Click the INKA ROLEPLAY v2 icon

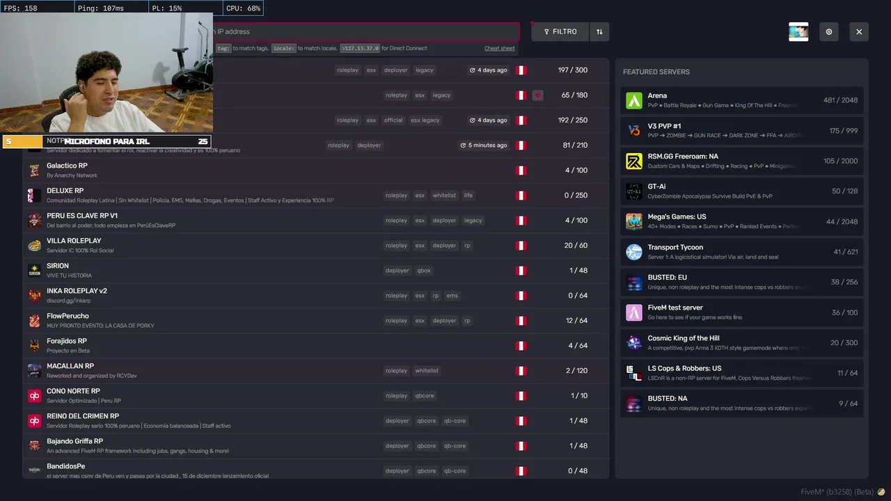[x=35, y=296]
